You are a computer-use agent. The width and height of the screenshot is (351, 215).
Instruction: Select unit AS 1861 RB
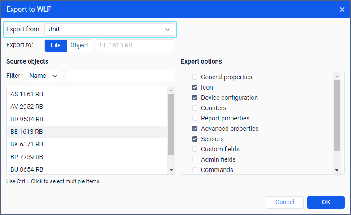[27, 94]
